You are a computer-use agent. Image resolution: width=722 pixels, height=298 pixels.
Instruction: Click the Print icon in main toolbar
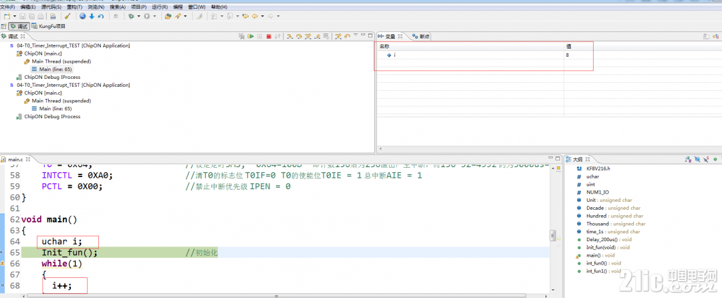(x=41, y=16)
